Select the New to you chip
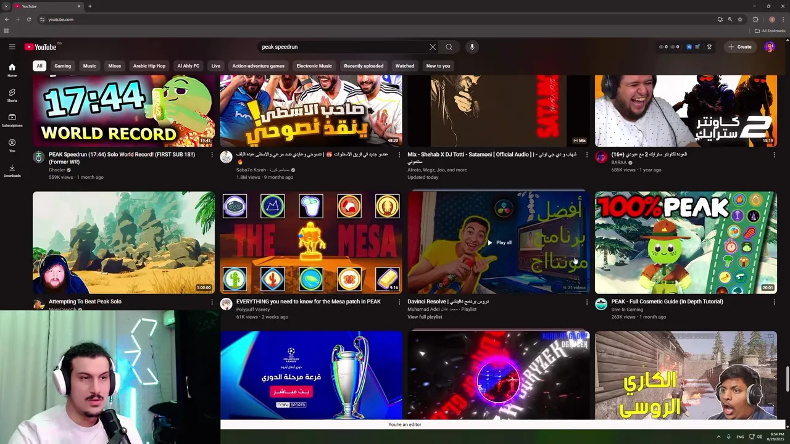 point(438,66)
